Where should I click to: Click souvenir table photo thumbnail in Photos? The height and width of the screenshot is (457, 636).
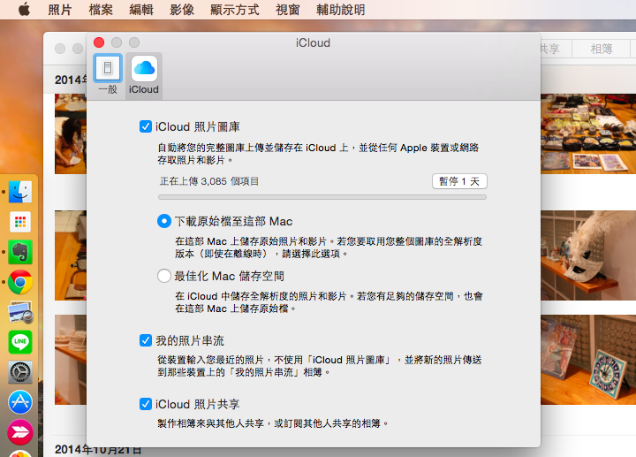[x=588, y=134]
